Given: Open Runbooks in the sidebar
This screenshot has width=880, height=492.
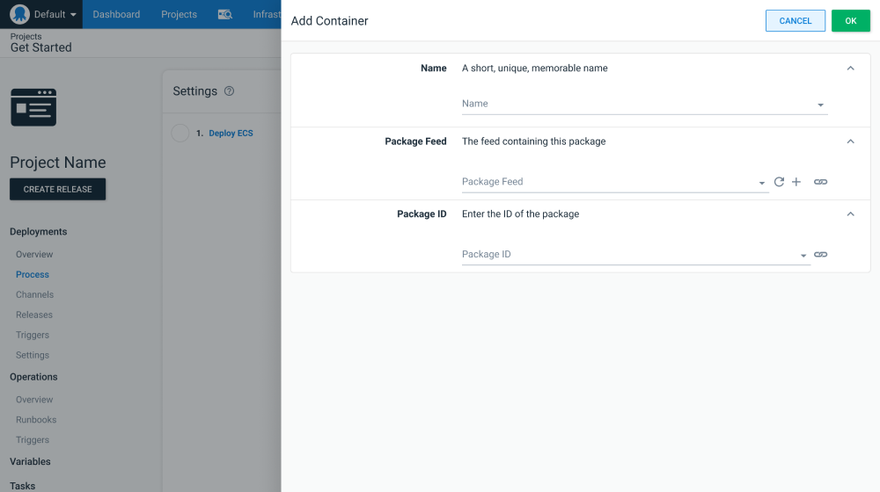Looking at the screenshot, I should [36, 420].
